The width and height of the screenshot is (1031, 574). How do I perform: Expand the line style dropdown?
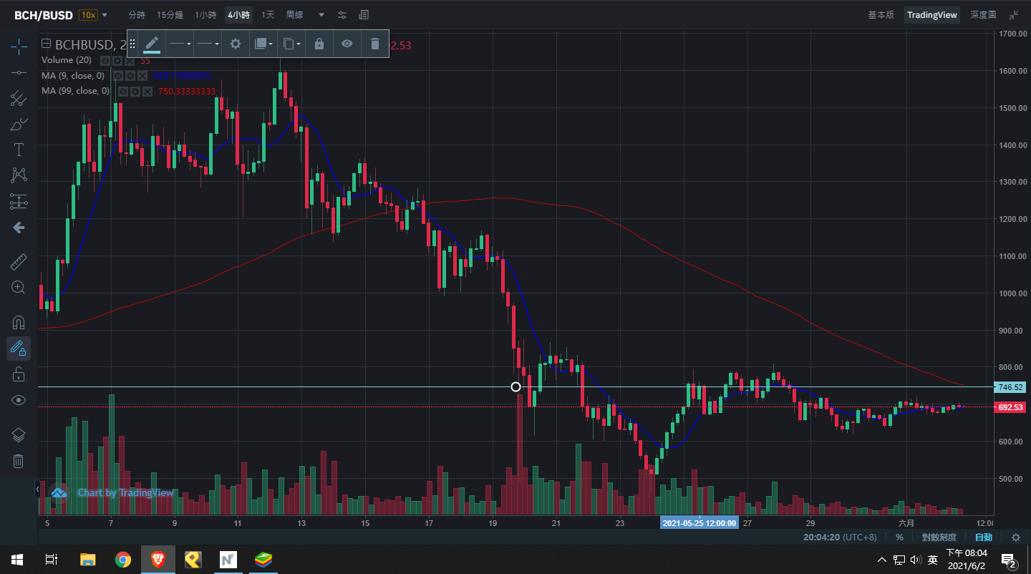pyautogui.click(x=208, y=44)
